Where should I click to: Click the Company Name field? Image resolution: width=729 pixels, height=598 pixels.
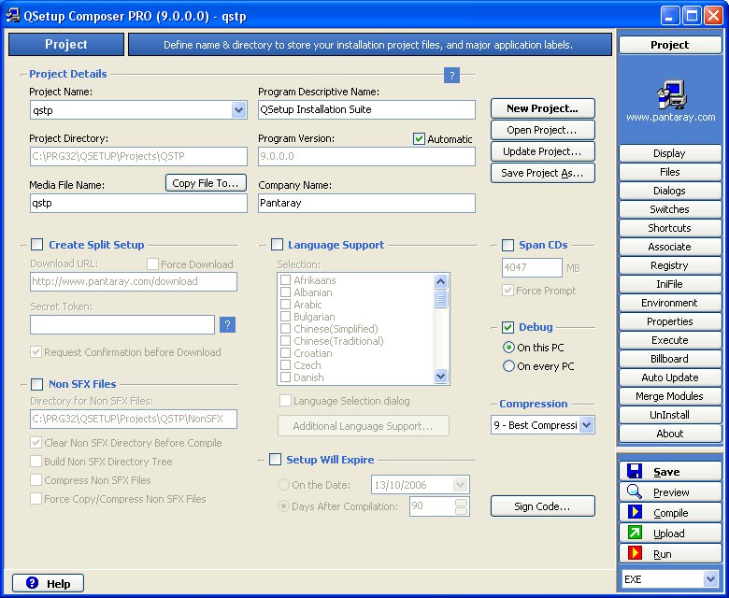click(366, 203)
